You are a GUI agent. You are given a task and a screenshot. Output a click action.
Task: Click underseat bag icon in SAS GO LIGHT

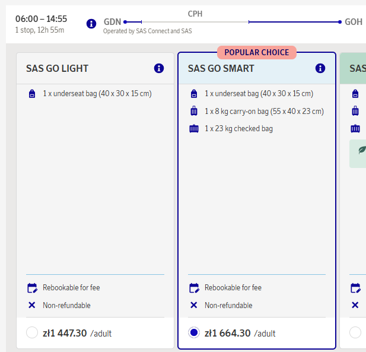pyautogui.click(x=32, y=93)
